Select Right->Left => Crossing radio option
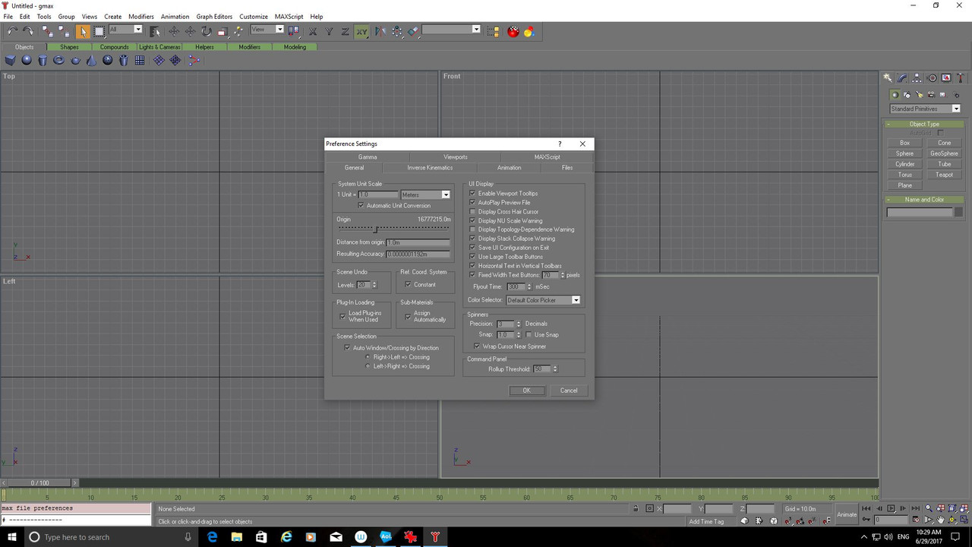 368,357
